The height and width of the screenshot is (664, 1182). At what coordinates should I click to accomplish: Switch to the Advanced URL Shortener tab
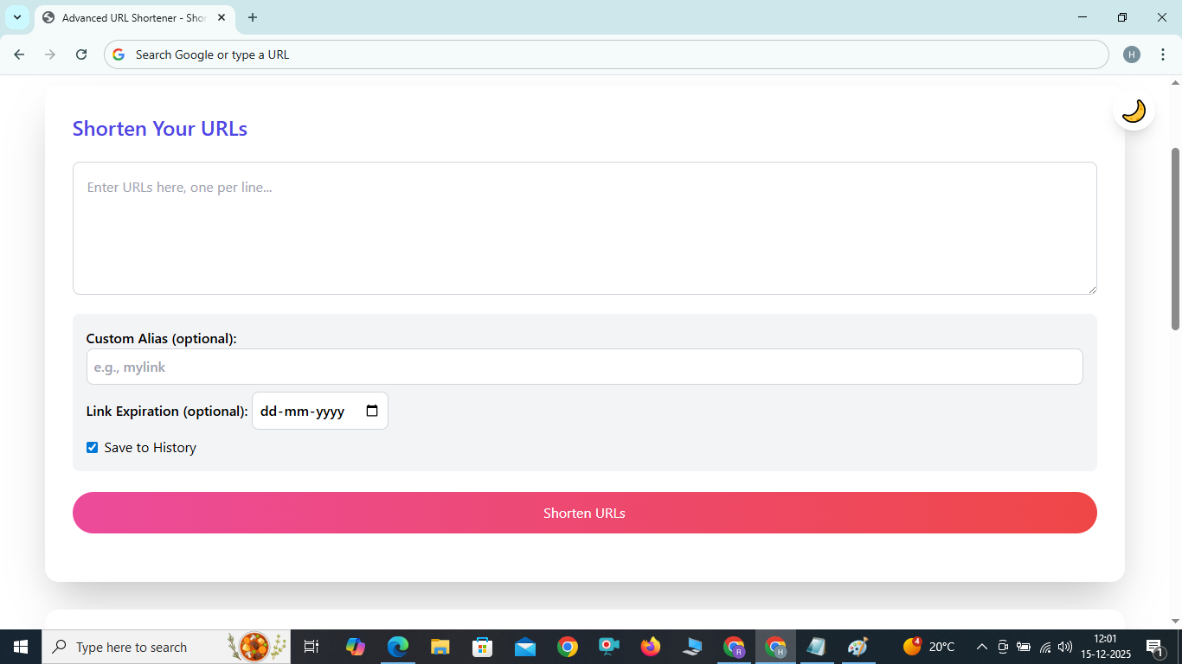pos(130,17)
